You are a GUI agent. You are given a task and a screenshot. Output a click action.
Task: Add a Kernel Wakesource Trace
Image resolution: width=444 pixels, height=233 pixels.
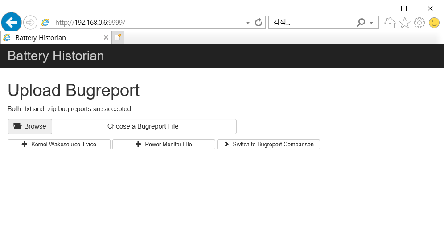point(59,145)
